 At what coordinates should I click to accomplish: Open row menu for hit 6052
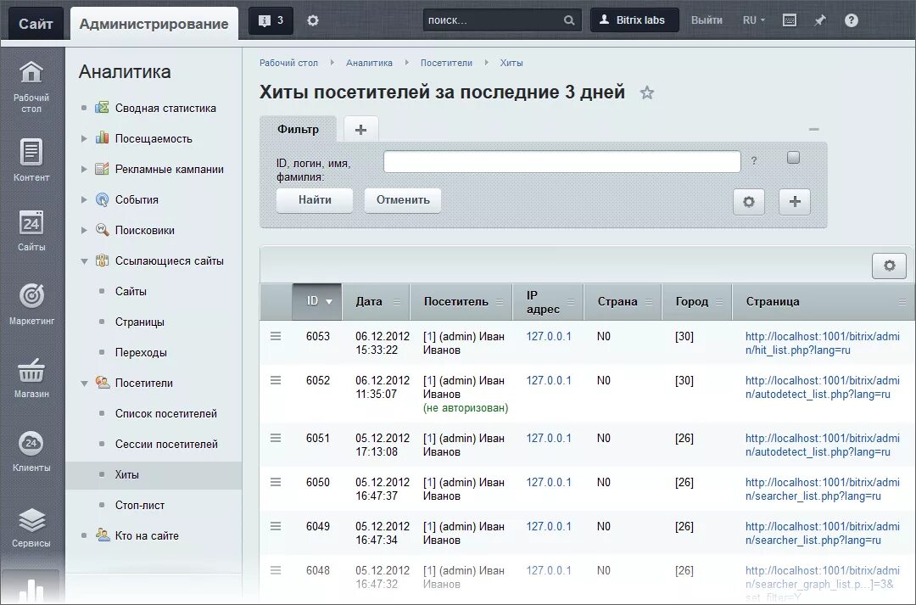[276, 380]
